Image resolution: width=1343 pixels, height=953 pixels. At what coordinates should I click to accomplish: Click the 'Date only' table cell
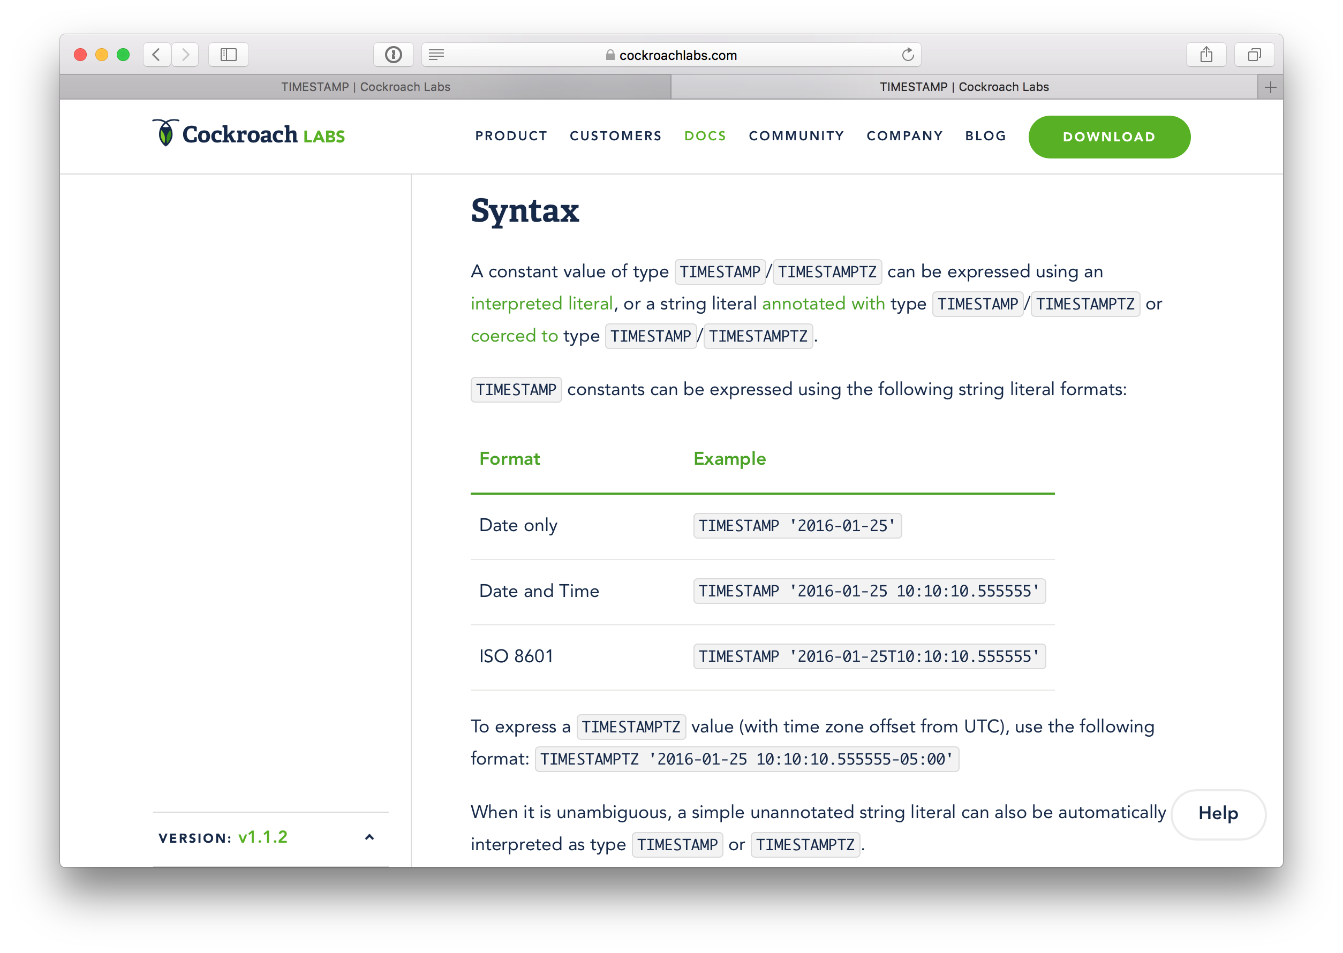518,525
